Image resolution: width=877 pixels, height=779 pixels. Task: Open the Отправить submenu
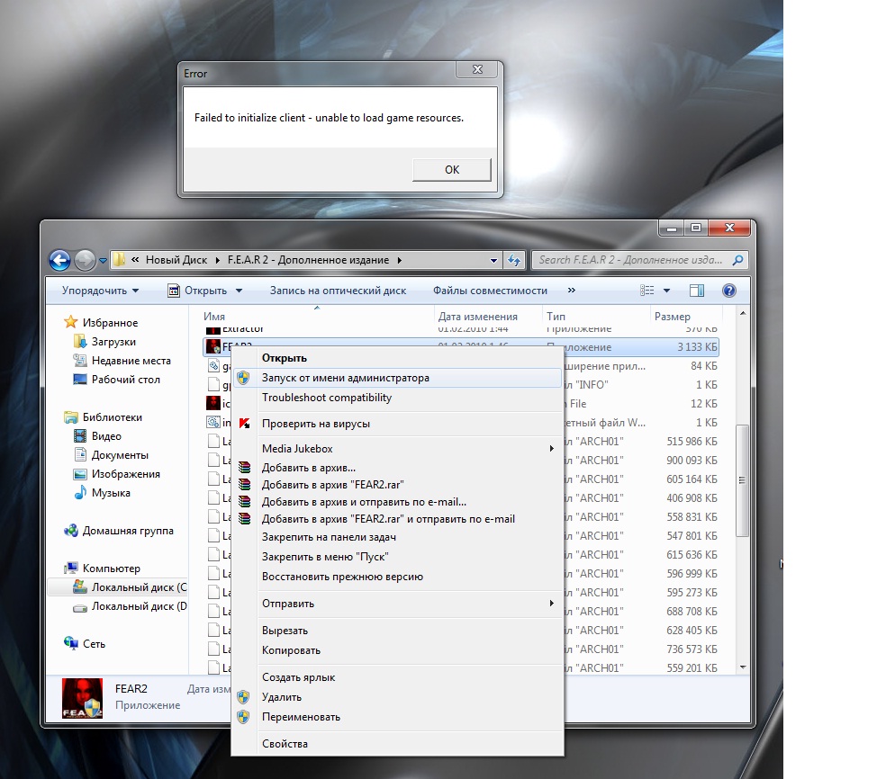pyautogui.click(x=398, y=604)
